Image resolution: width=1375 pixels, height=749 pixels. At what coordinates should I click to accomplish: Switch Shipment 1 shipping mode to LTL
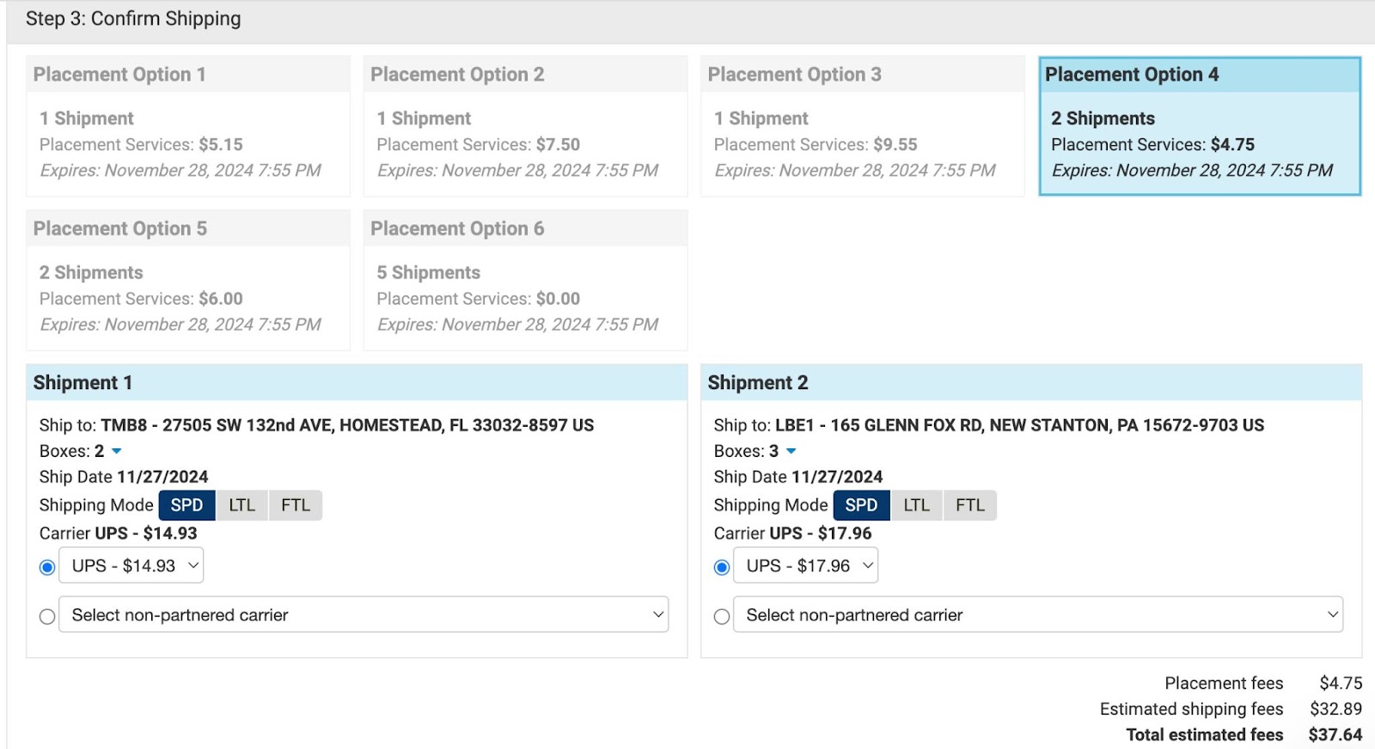point(241,505)
